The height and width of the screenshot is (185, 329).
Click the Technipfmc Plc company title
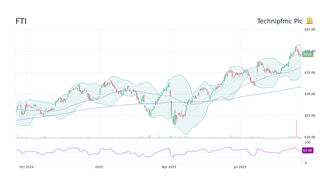click(280, 21)
